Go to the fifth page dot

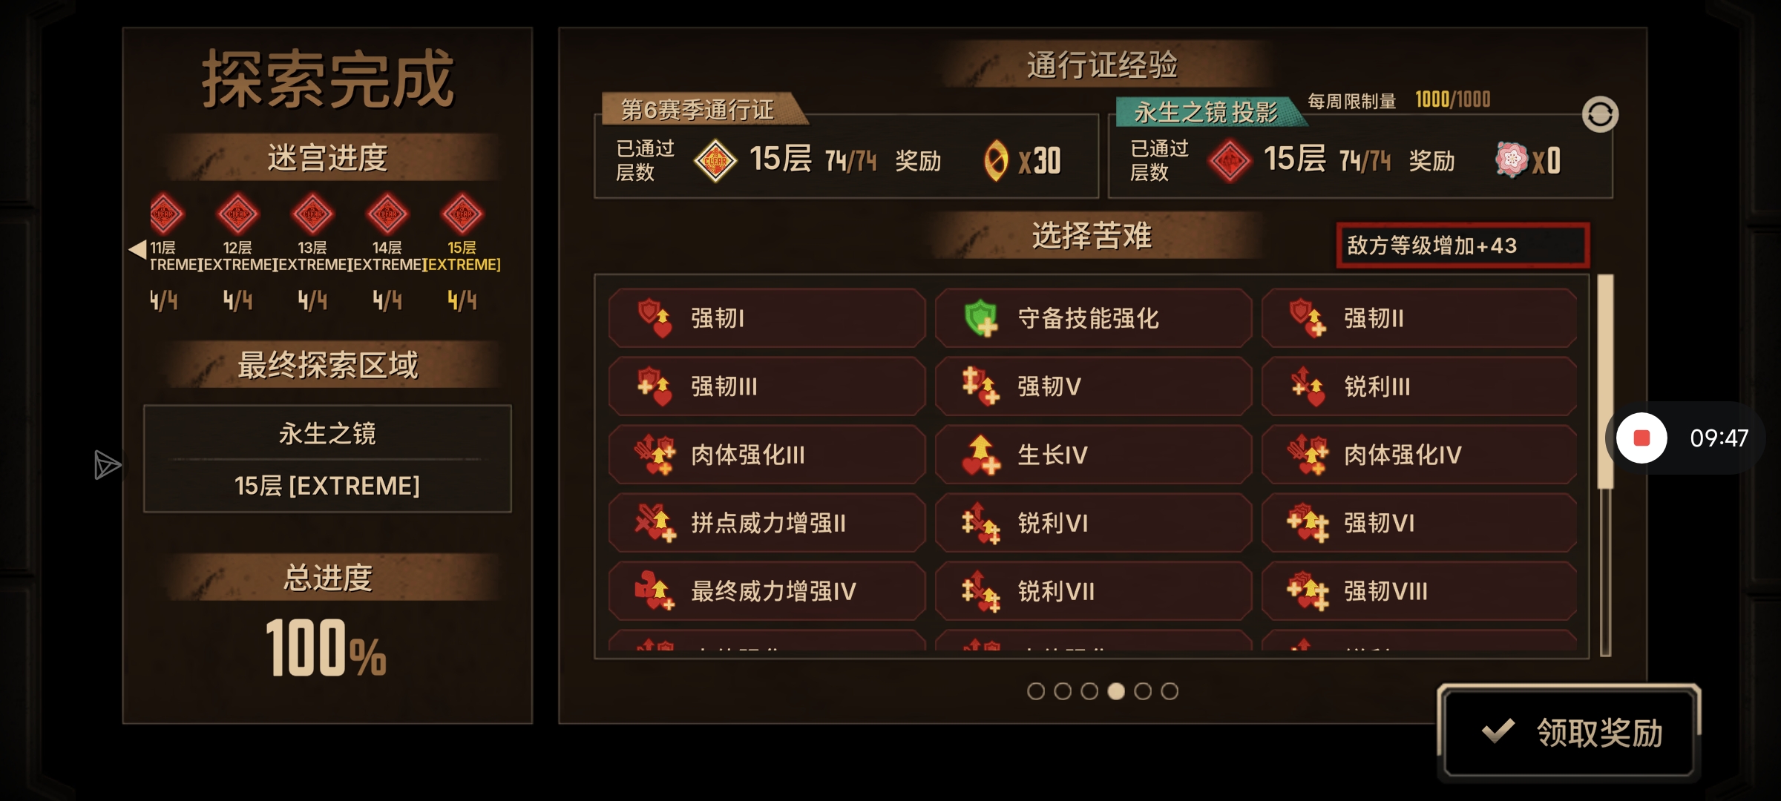1143,691
